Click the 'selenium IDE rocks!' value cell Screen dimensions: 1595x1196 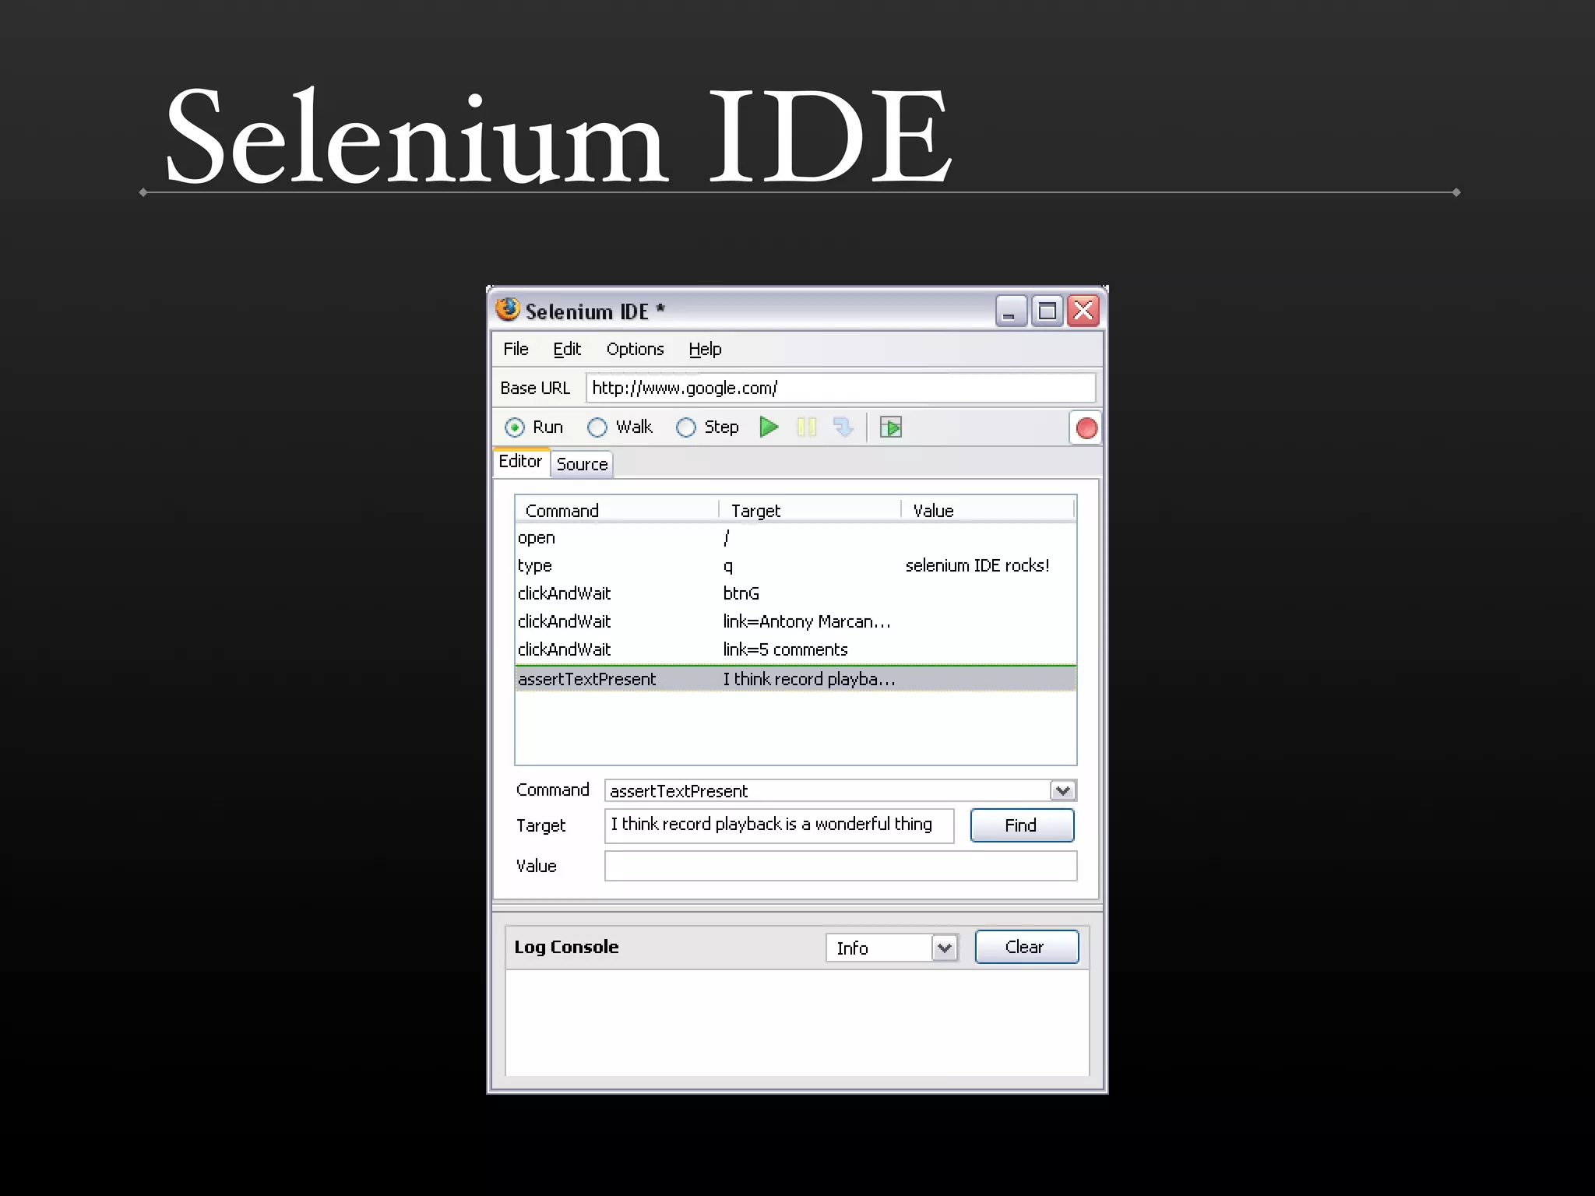(x=977, y=566)
